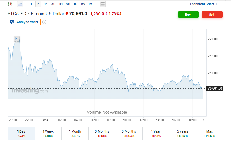Switch to the 1 Week range tab
This screenshot has width=231, height=141.
pos(48,134)
